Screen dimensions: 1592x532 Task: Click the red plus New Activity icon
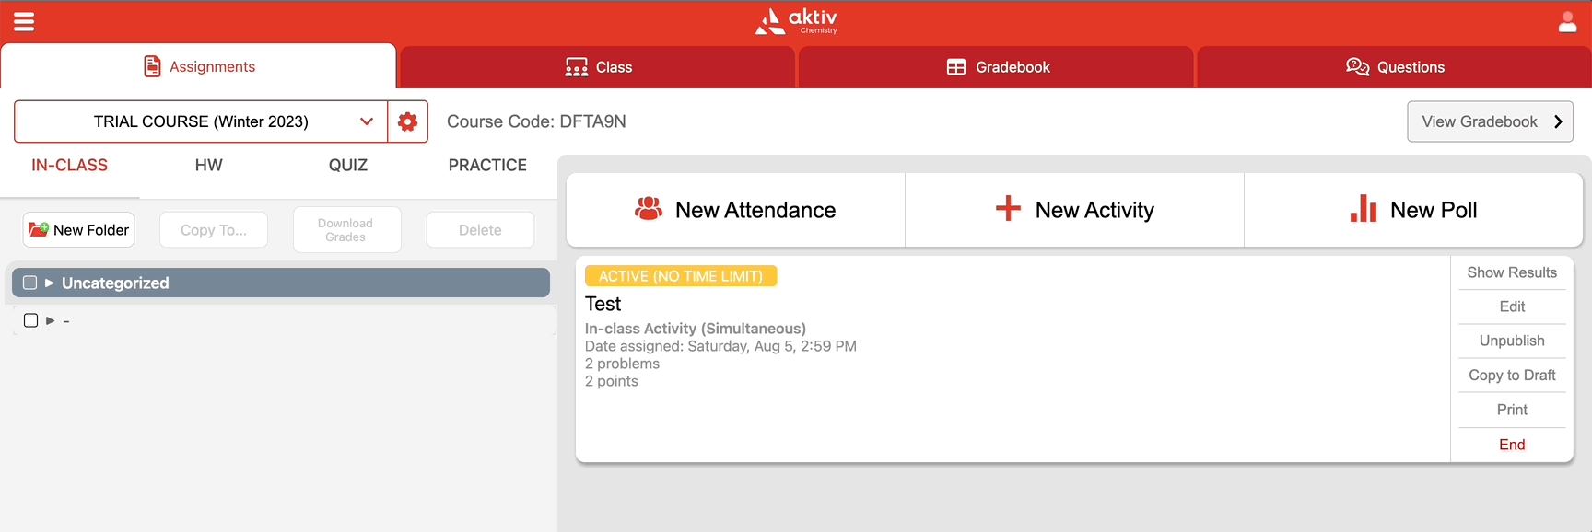coord(1008,208)
